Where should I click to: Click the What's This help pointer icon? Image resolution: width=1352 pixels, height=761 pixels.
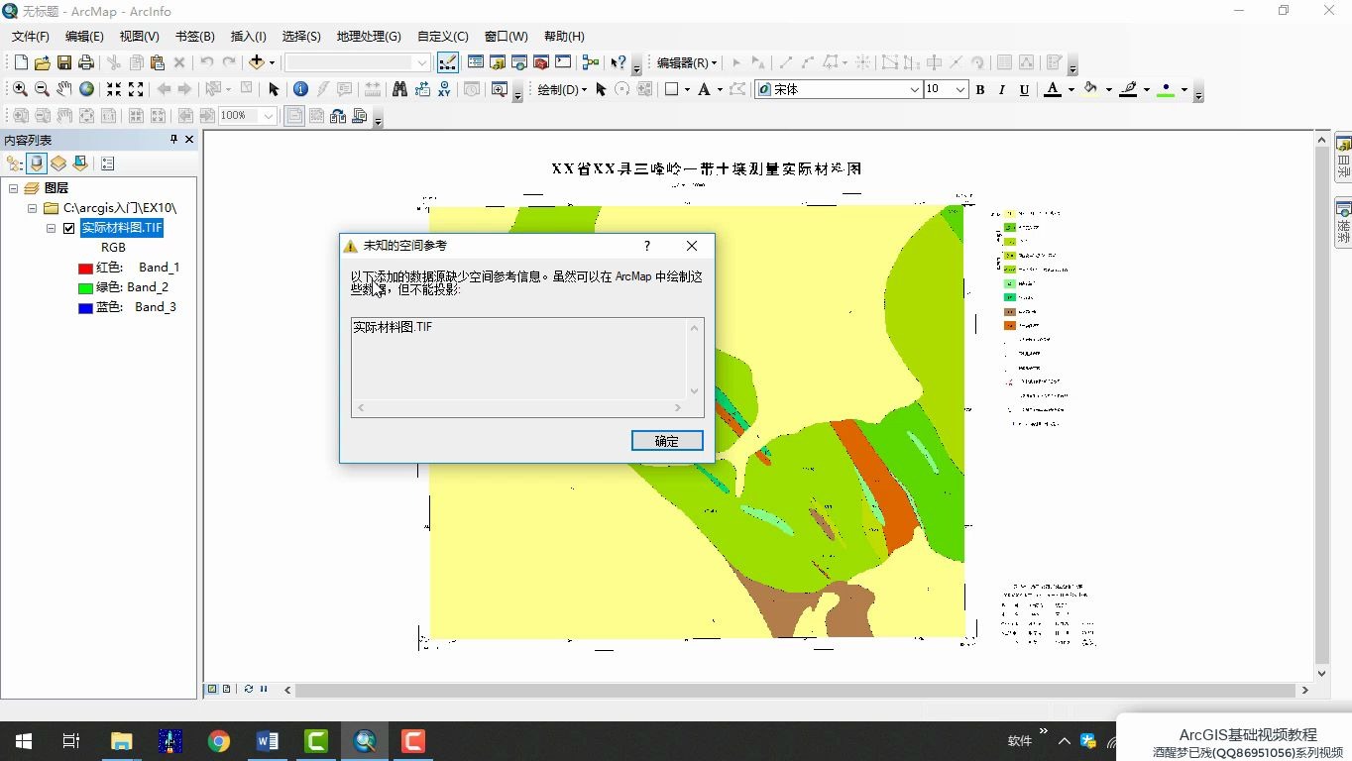(618, 62)
